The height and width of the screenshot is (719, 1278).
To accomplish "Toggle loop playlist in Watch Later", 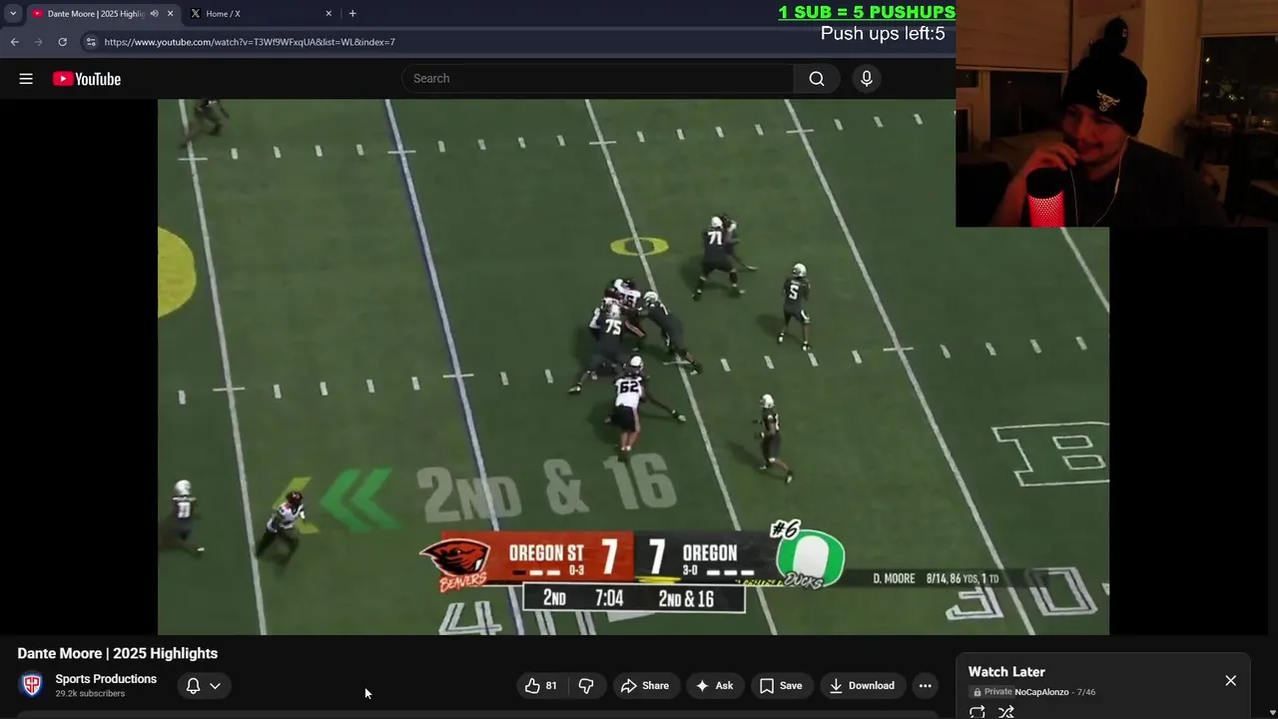I will 977,711.
